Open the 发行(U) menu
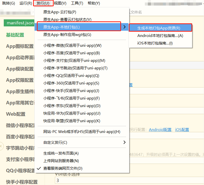Image resolution: width=204 pixels, height=185 pixels. (x=43, y=3)
